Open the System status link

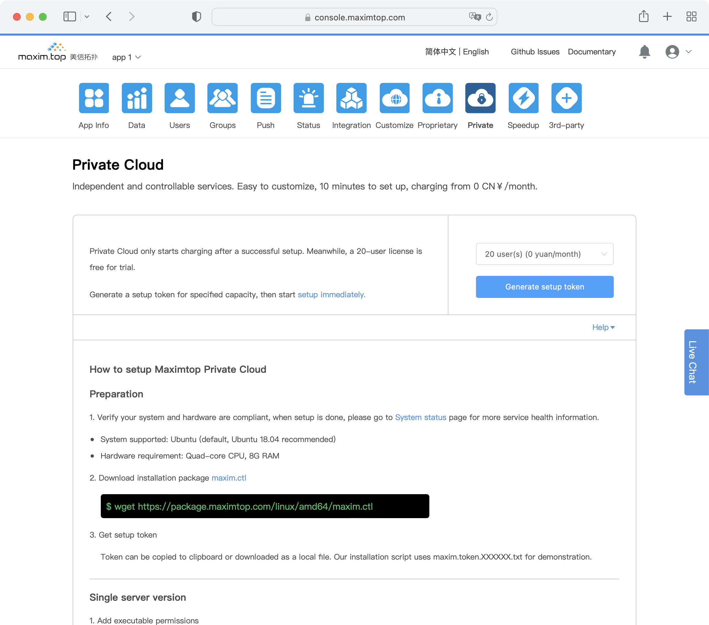point(420,417)
